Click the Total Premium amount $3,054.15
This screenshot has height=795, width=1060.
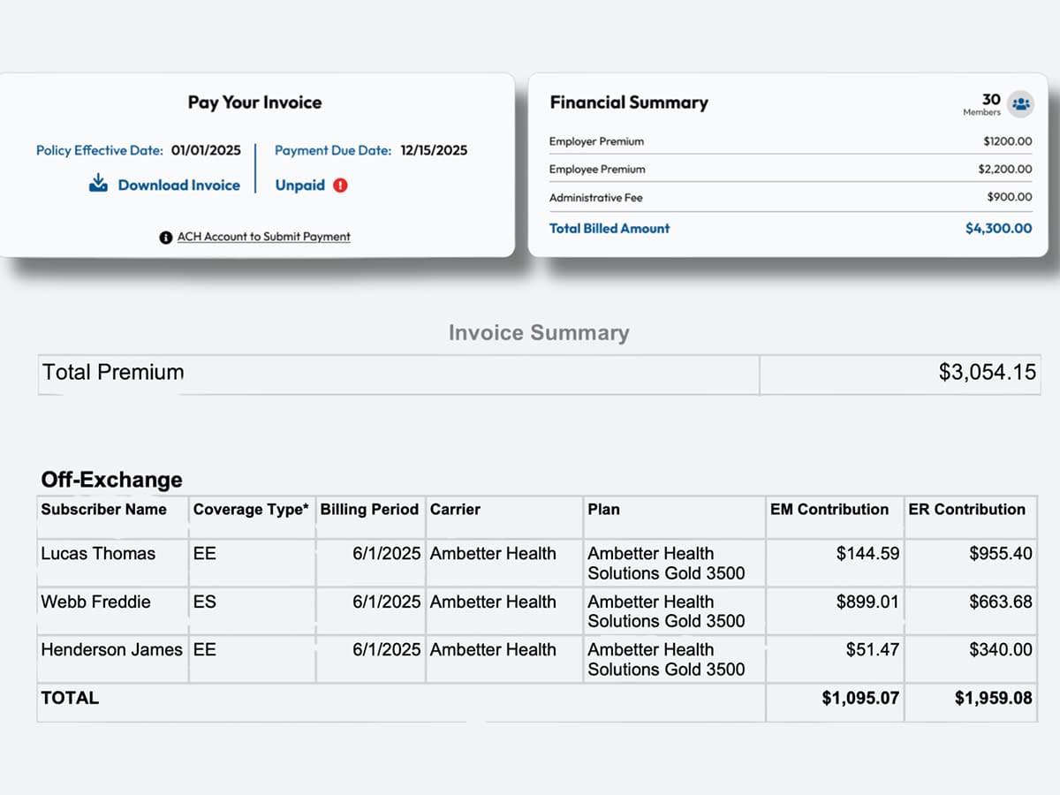point(987,372)
